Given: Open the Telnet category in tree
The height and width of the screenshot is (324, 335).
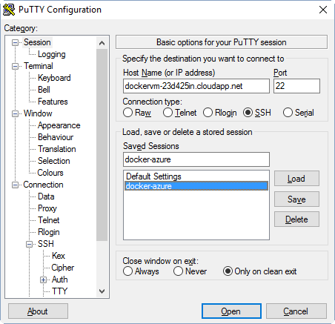Looking at the screenshot, I should pyautogui.click(x=49, y=220).
